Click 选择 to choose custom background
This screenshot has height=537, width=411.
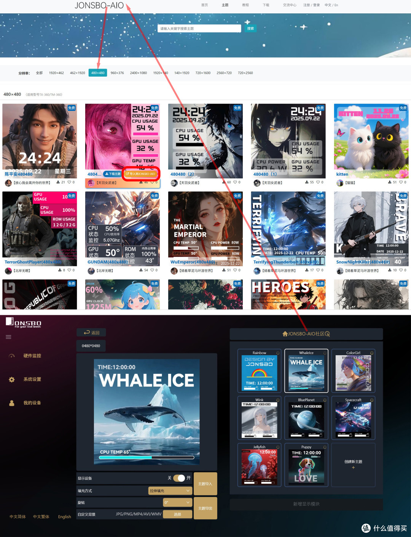pos(178,514)
